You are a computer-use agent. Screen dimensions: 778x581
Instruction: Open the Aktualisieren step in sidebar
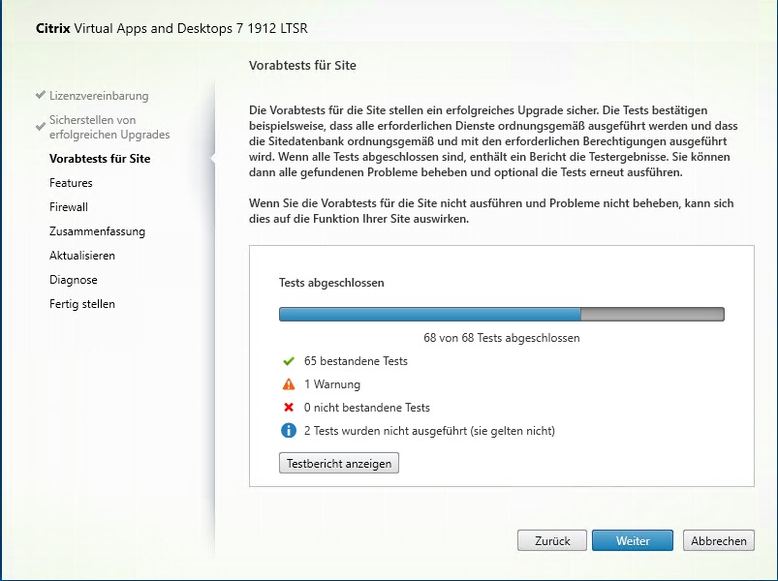click(x=81, y=256)
